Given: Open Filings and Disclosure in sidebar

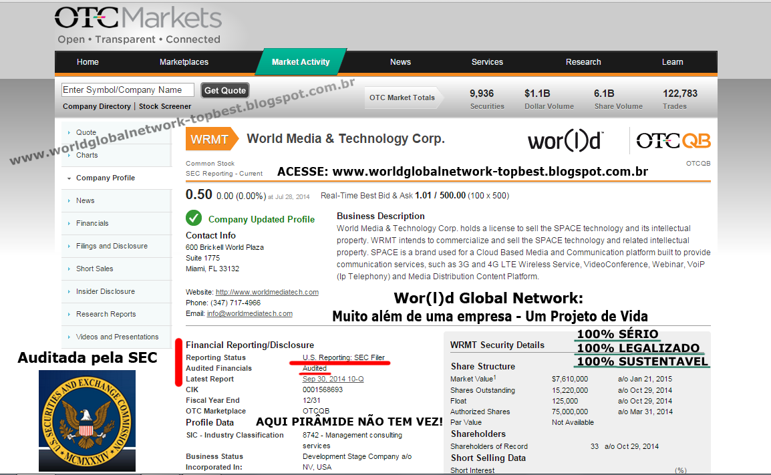Looking at the screenshot, I should [x=112, y=246].
